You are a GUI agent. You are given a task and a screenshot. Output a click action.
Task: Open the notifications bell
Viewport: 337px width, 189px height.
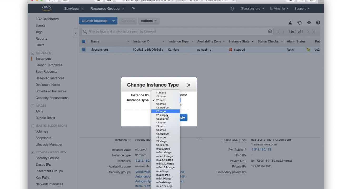[232, 9]
